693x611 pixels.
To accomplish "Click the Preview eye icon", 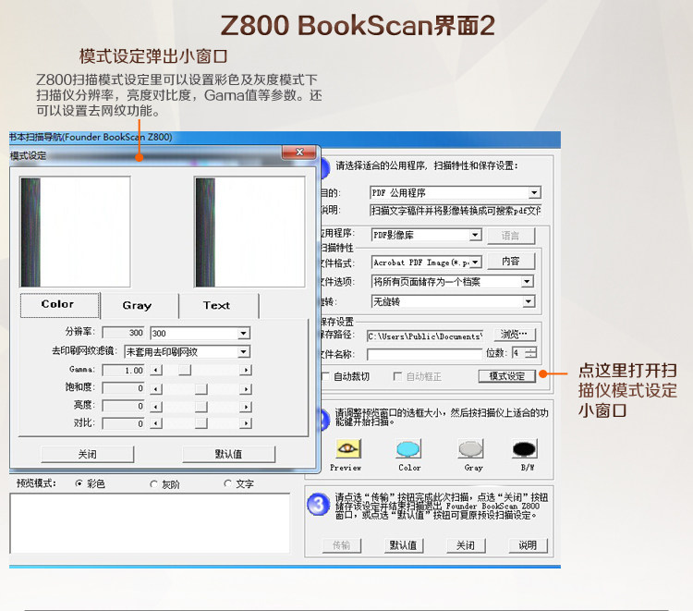I will click(x=347, y=448).
